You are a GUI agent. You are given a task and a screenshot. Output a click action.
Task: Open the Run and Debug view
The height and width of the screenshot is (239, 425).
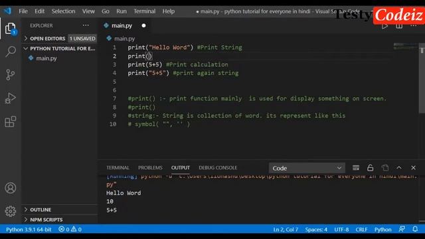11,98
